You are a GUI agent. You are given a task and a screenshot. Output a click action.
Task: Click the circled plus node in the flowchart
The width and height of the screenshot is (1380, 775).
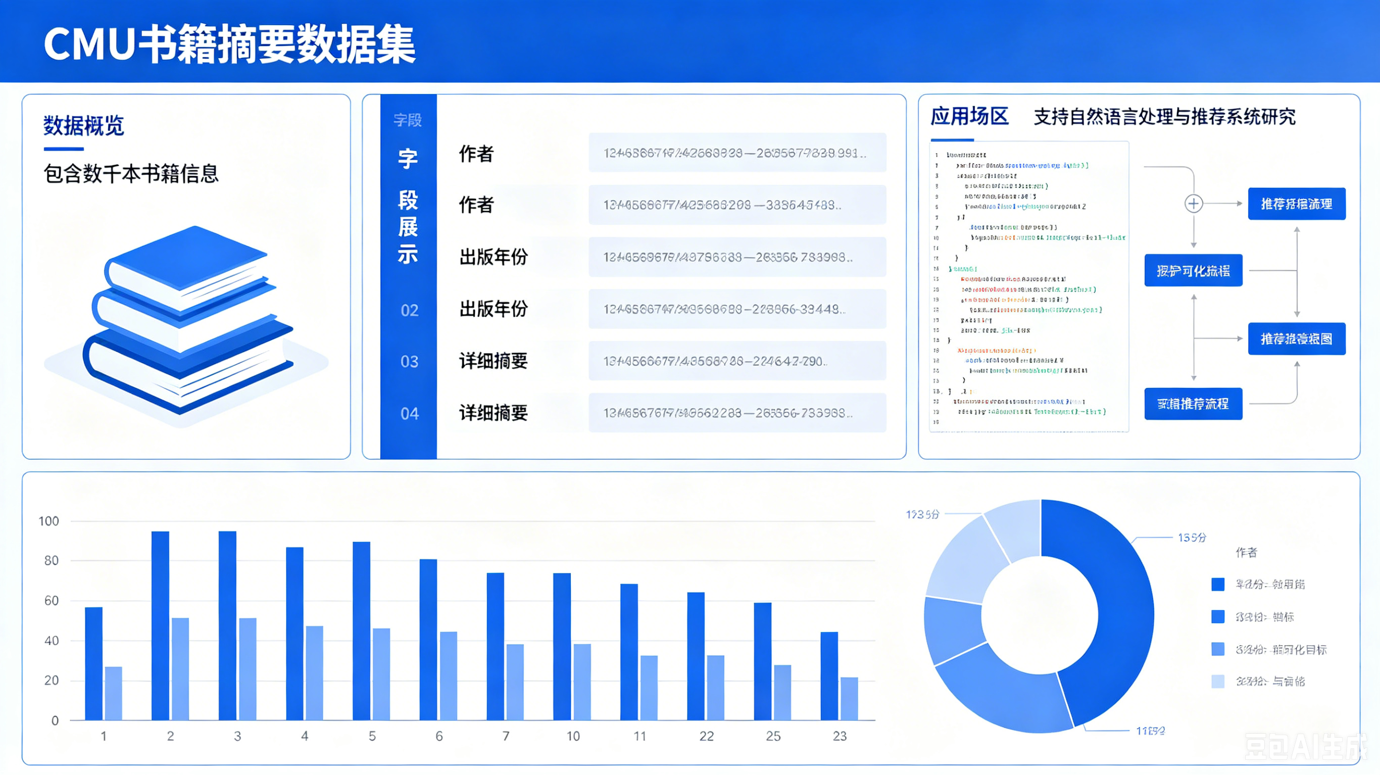coord(1193,204)
